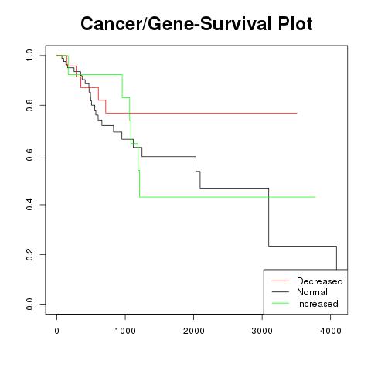The height and width of the screenshot is (371, 371).
Task: Click the green Increased legend line
Action: [281, 303]
